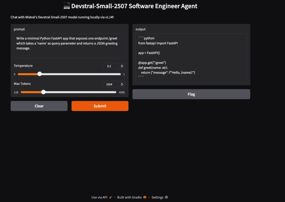Reset the Max Tokens value with its reset icon
Screen dimensions: 285x202
[122, 84]
